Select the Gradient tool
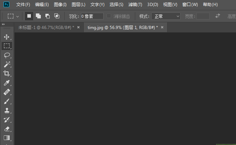This screenshot has width=236, height=145. click(x=7, y=138)
